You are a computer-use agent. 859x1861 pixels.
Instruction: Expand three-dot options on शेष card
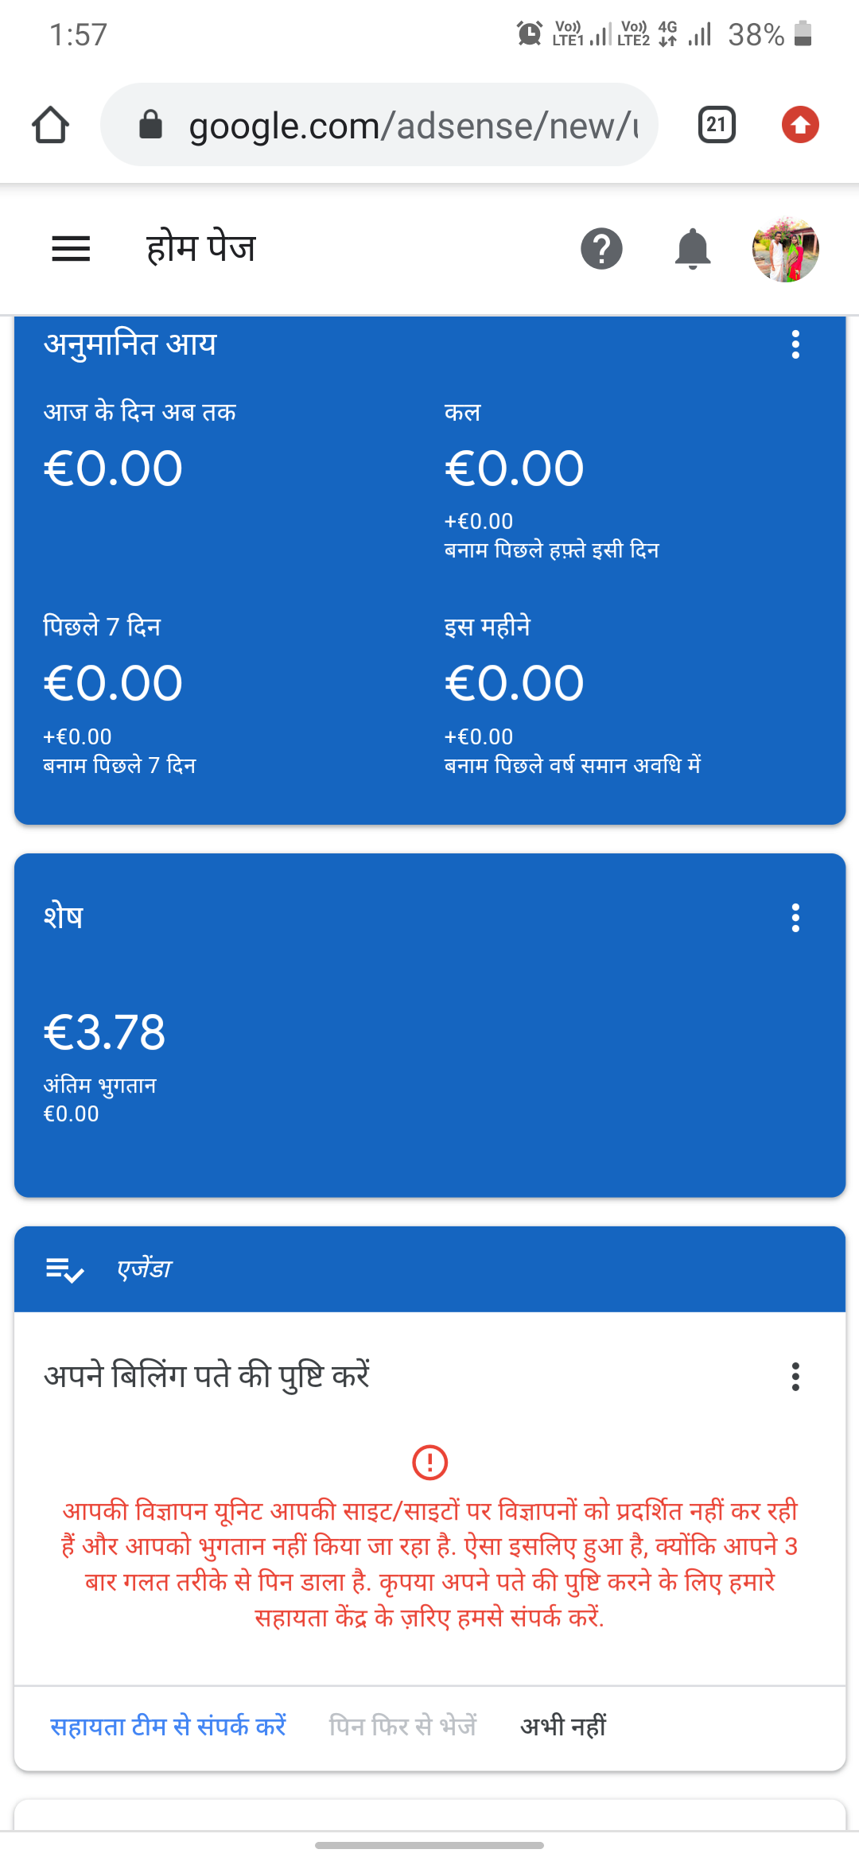795,918
